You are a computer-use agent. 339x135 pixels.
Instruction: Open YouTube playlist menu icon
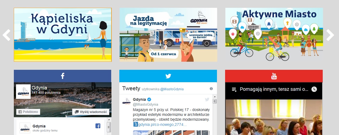pos(234,89)
